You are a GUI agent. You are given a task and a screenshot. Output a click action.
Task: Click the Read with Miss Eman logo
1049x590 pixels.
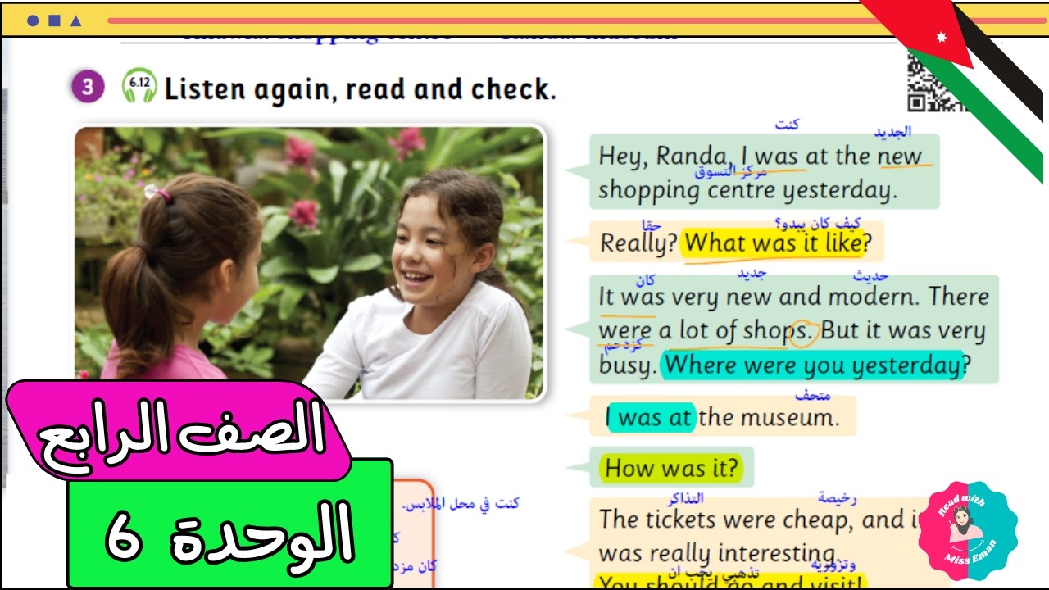(967, 532)
